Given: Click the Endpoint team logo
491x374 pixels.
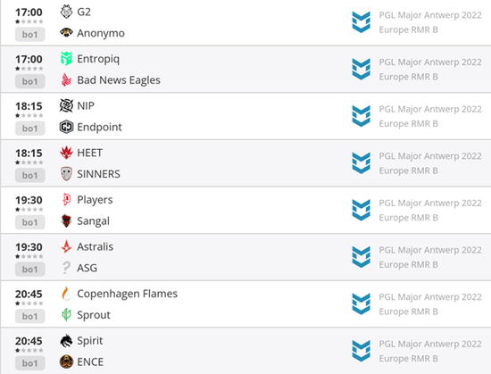Looking at the screenshot, I should [x=66, y=127].
